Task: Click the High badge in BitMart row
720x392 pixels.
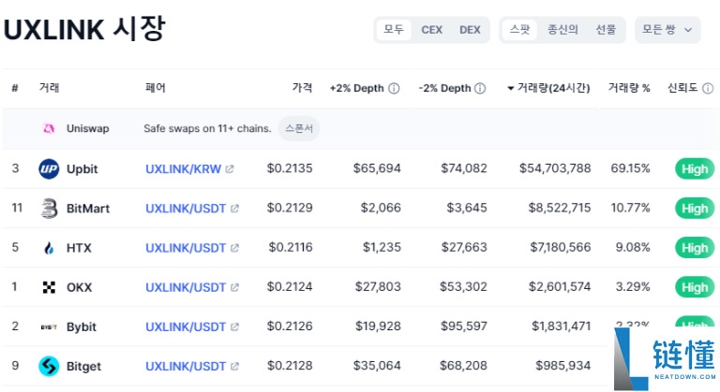Action: [x=695, y=209]
